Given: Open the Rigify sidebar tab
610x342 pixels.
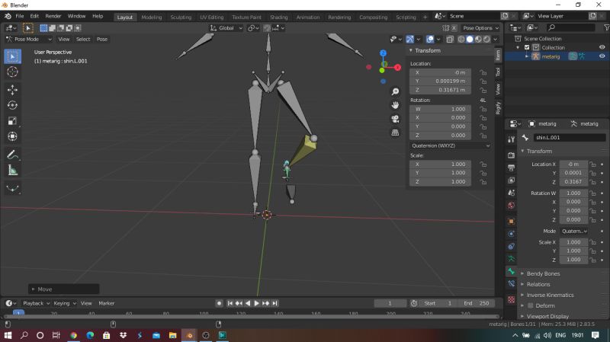Looking at the screenshot, I should coord(498,108).
